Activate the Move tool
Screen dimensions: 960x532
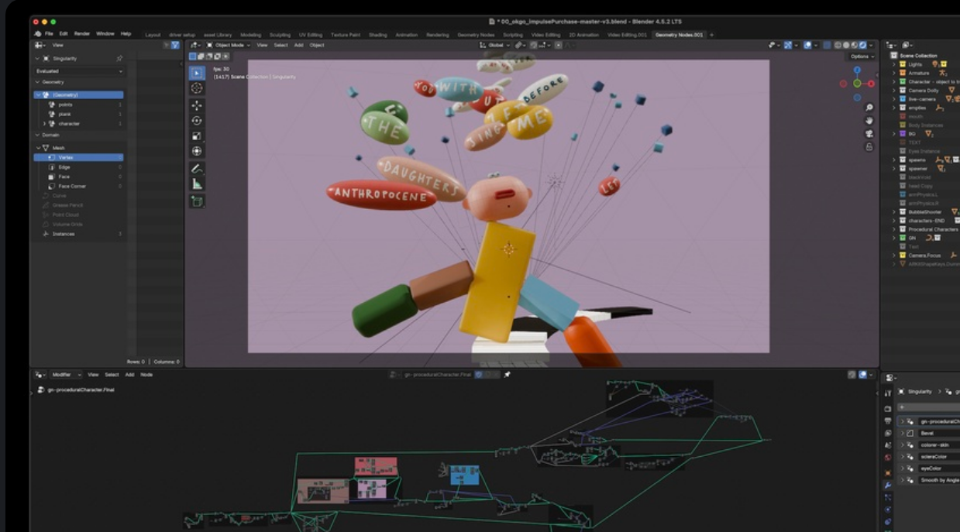197,105
